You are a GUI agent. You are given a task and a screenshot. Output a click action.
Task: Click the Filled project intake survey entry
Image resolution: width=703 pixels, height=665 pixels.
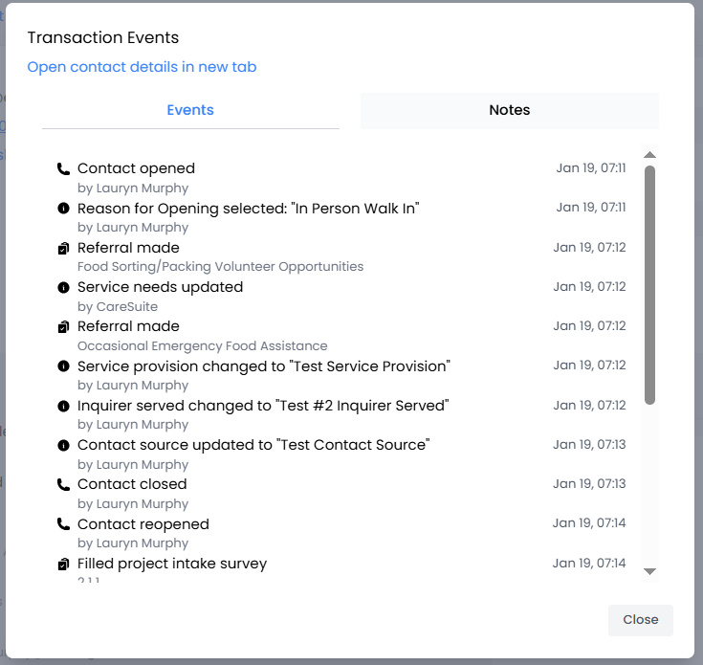point(172,564)
